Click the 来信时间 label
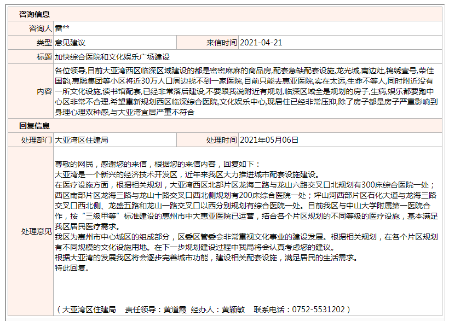This screenshot has height=321, width=449. [x=222, y=43]
